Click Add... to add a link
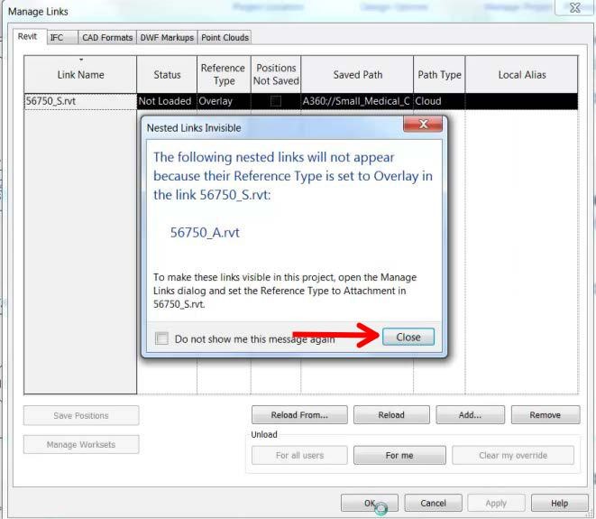The width and height of the screenshot is (596, 519). 469,415
